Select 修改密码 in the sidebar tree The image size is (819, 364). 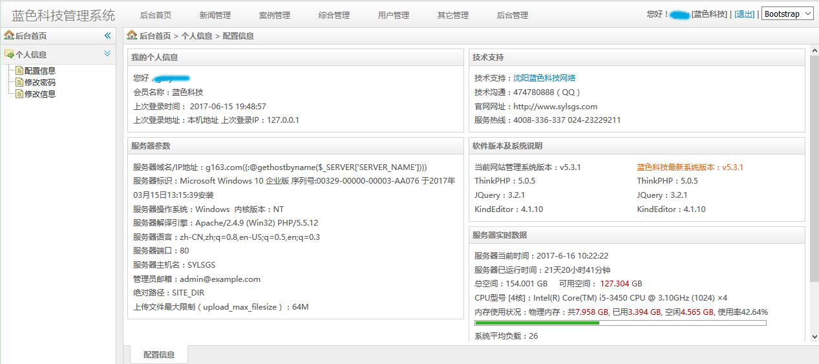coord(40,82)
